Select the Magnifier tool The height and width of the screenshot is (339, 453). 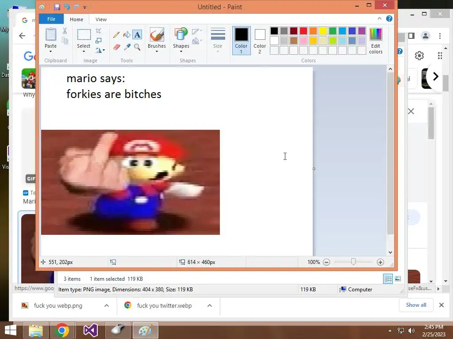137,47
